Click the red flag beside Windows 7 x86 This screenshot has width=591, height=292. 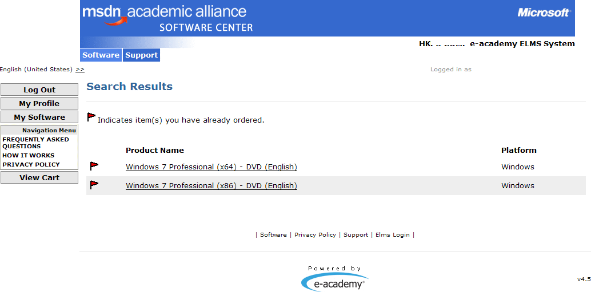94,185
